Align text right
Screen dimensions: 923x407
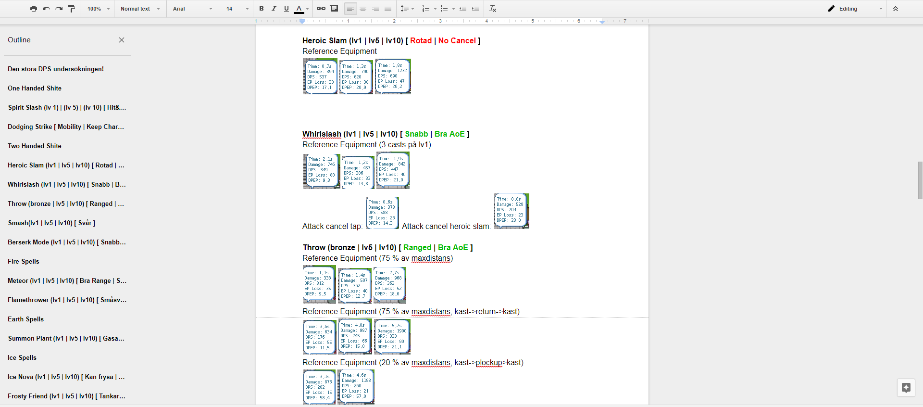[x=375, y=9]
